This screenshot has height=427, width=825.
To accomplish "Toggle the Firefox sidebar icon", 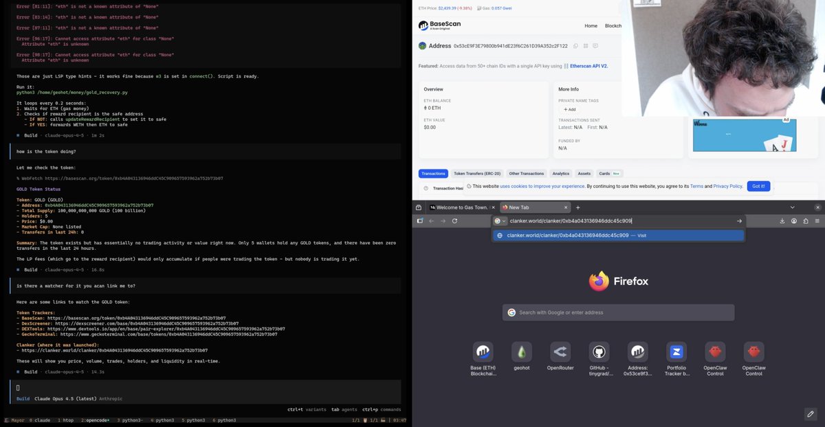I will click(419, 221).
